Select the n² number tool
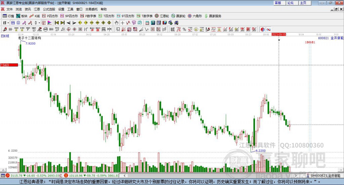 [57, 29]
